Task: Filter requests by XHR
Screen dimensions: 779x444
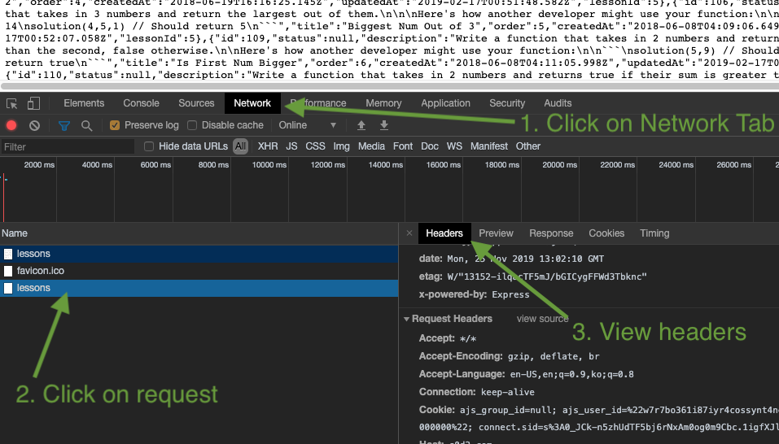Action: pos(268,146)
